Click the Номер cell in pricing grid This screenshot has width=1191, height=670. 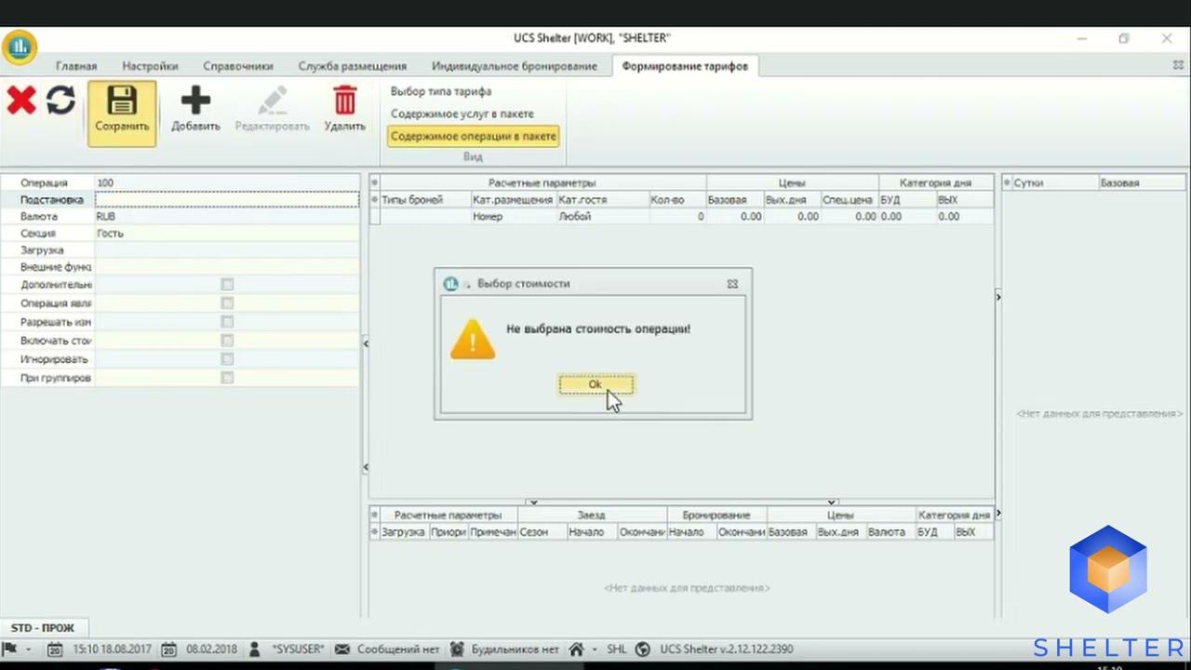coord(513,216)
